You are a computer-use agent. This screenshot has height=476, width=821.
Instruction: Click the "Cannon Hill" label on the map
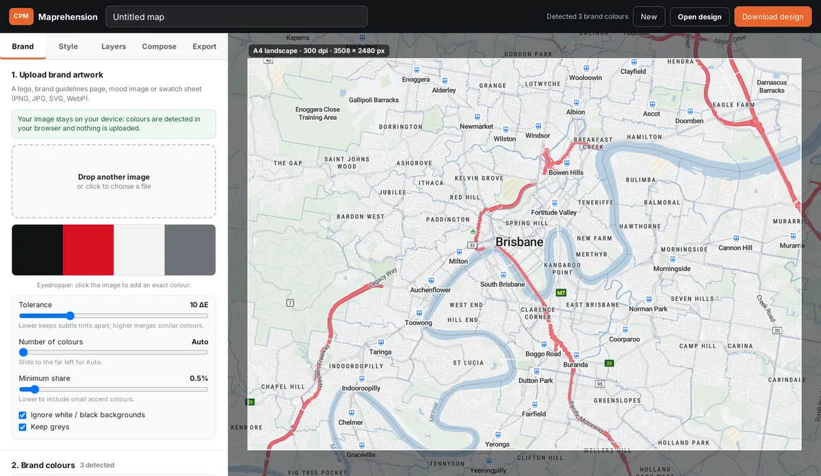click(x=735, y=248)
